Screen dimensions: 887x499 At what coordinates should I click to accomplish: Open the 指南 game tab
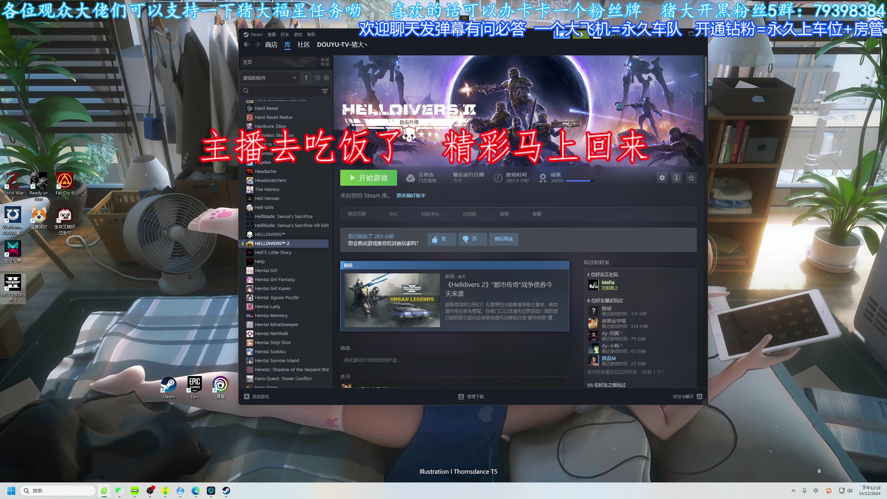(504, 214)
